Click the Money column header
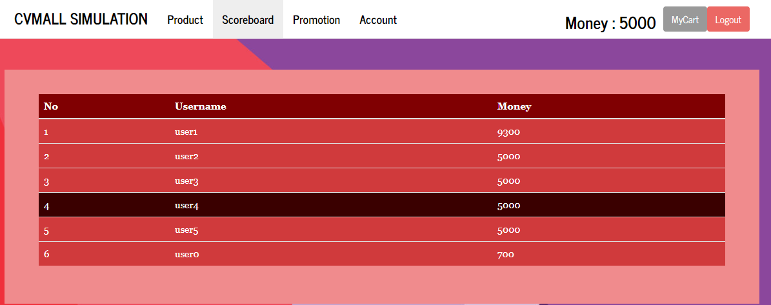This screenshot has width=771, height=305. [x=514, y=106]
